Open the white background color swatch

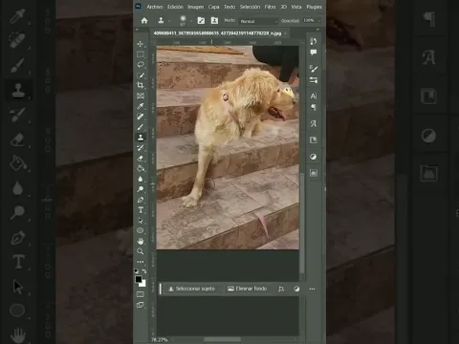[x=143, y=284]
